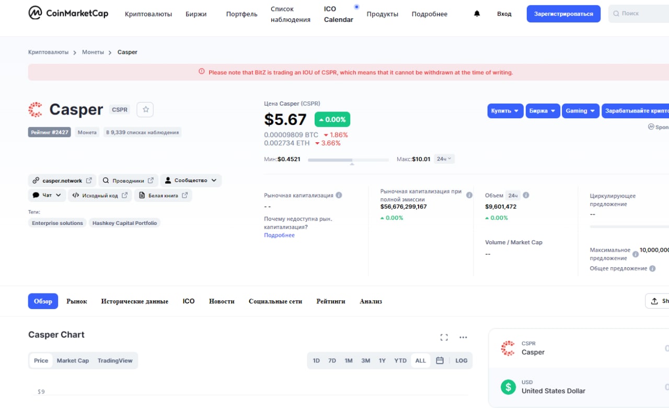Open the Биржа dropdown button

543,111
